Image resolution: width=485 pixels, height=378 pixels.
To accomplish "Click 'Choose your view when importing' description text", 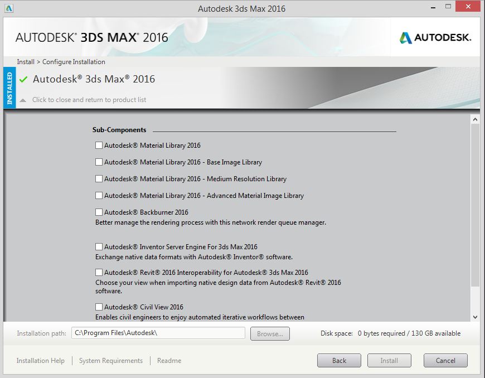I will 218,287.
